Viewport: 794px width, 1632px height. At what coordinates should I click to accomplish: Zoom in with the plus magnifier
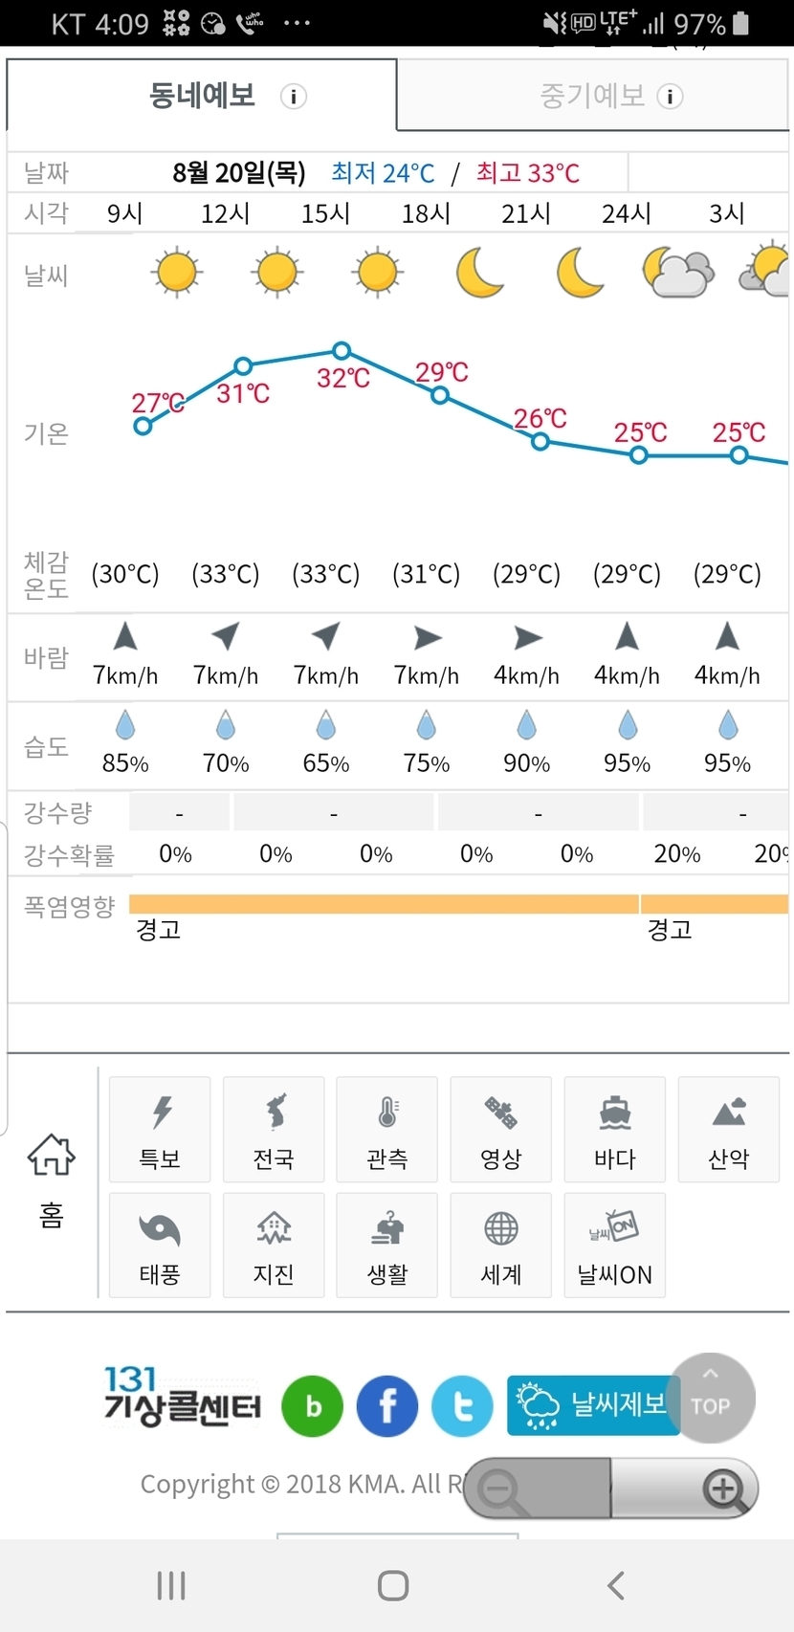(723, 1489)
